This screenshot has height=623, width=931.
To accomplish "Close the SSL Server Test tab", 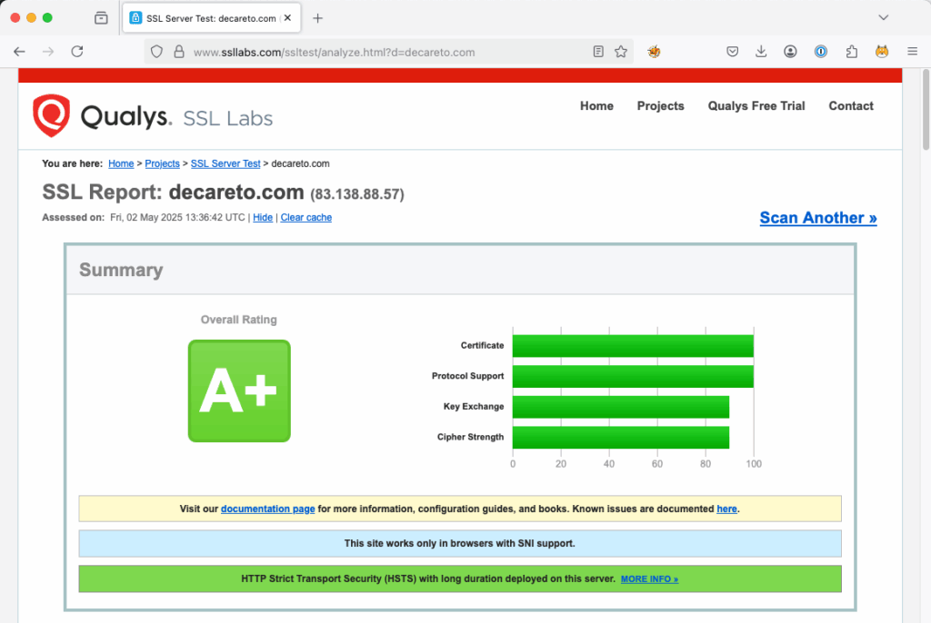I will pos(287,18).
